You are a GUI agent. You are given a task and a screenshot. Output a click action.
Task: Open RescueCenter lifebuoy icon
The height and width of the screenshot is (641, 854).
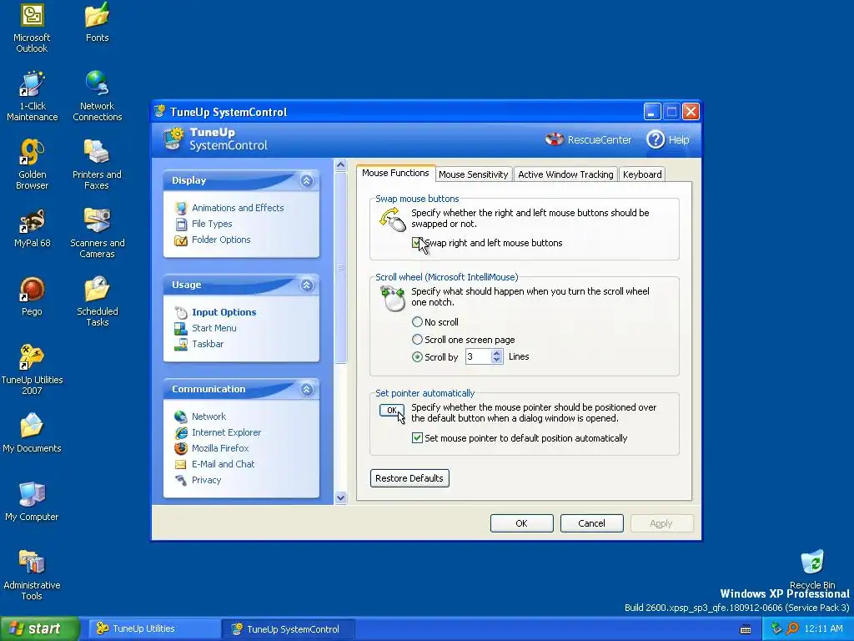pos(555,139)
